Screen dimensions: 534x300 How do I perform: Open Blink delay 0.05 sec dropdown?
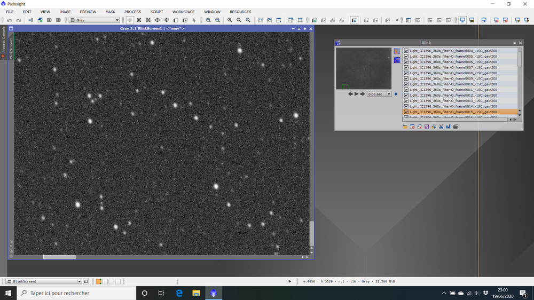click(379, 94)
